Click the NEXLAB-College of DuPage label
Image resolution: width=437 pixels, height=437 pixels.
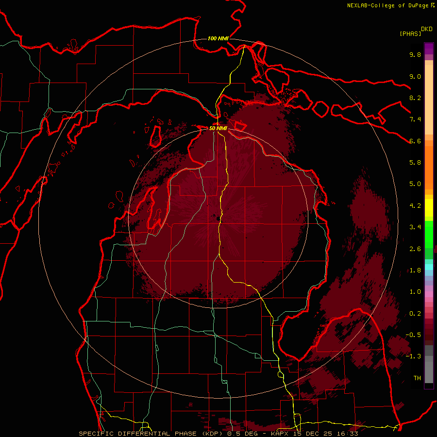(x=388, y=5)
